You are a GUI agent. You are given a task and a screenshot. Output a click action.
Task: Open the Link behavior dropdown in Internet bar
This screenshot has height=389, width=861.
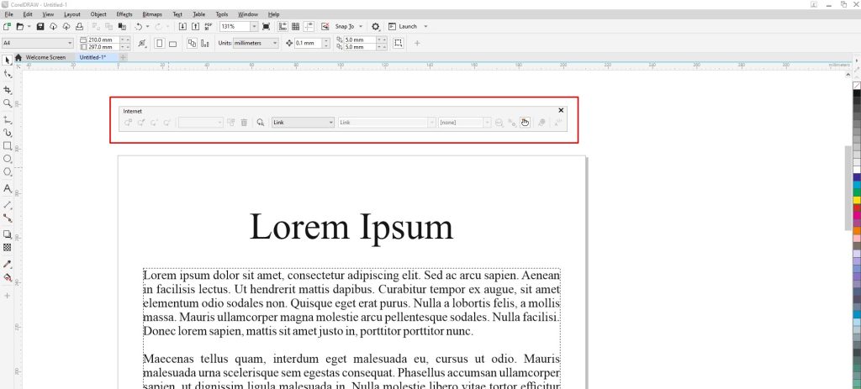303,123
